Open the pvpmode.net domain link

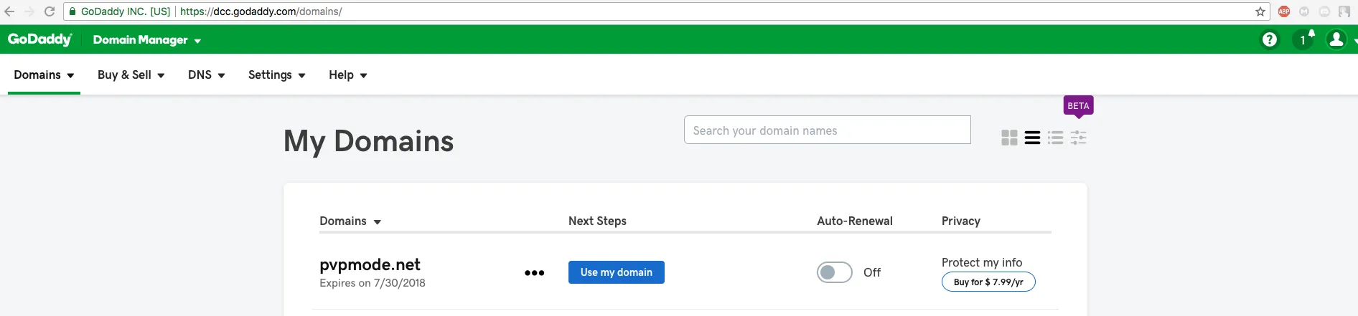point(370,264)
